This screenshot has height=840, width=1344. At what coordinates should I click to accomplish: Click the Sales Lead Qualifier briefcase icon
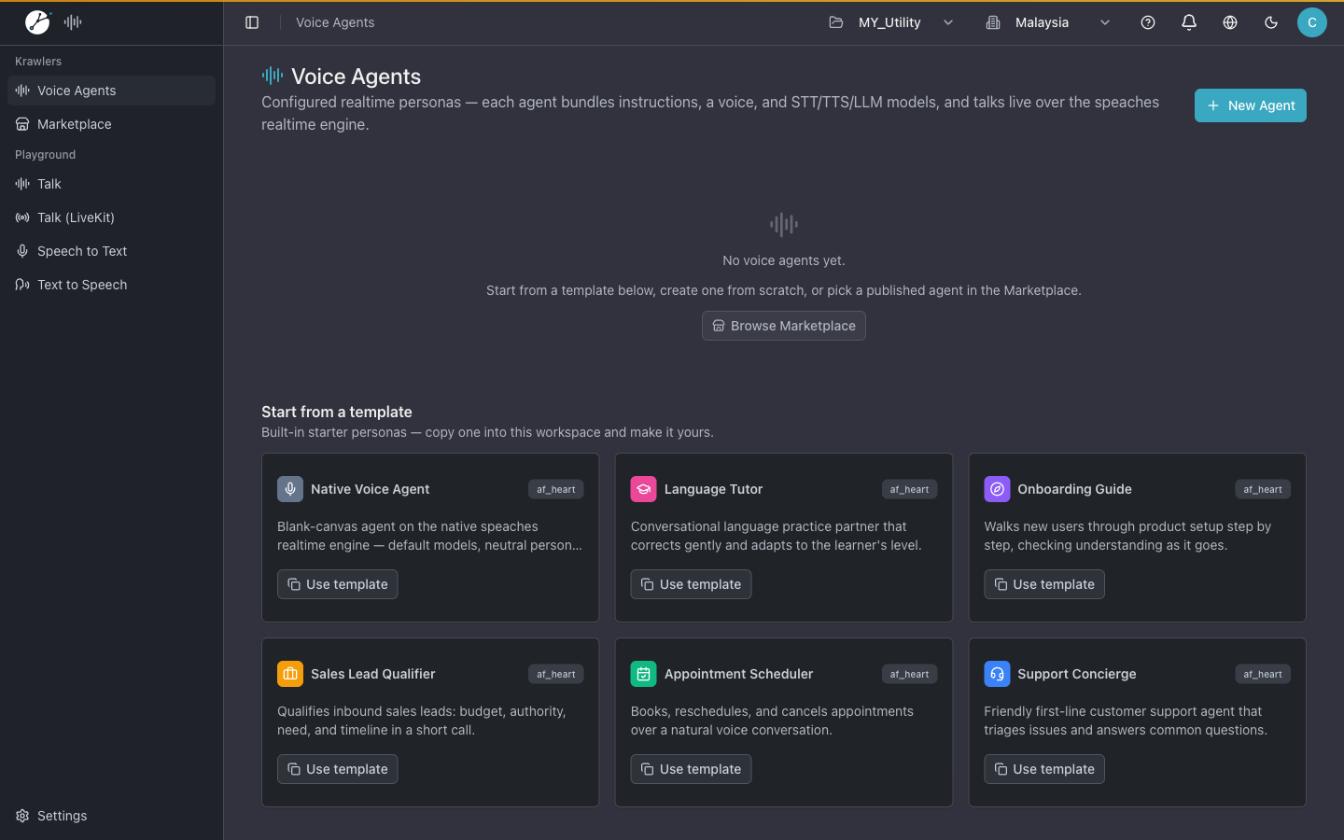coord(290,674)
